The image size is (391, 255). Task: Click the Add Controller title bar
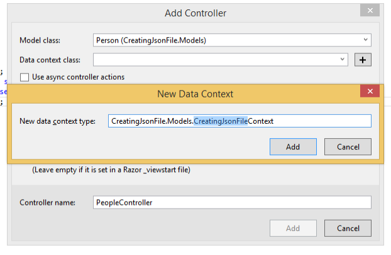[195, 13]
